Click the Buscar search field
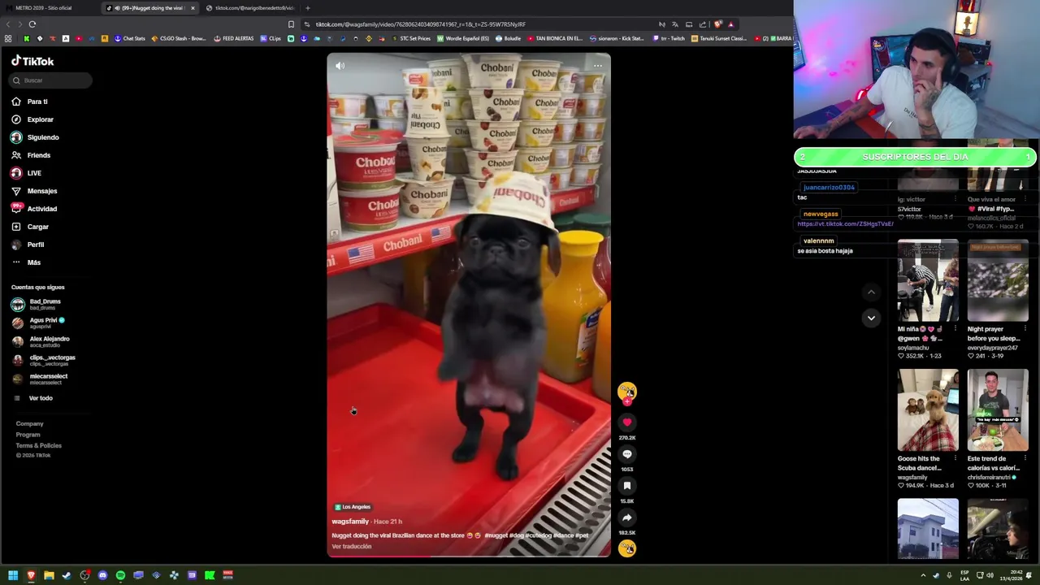 51,80
